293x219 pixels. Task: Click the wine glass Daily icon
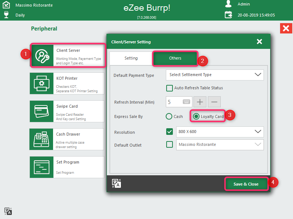point(6,15)
